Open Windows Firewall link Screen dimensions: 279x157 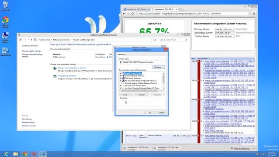coord(29,126)
